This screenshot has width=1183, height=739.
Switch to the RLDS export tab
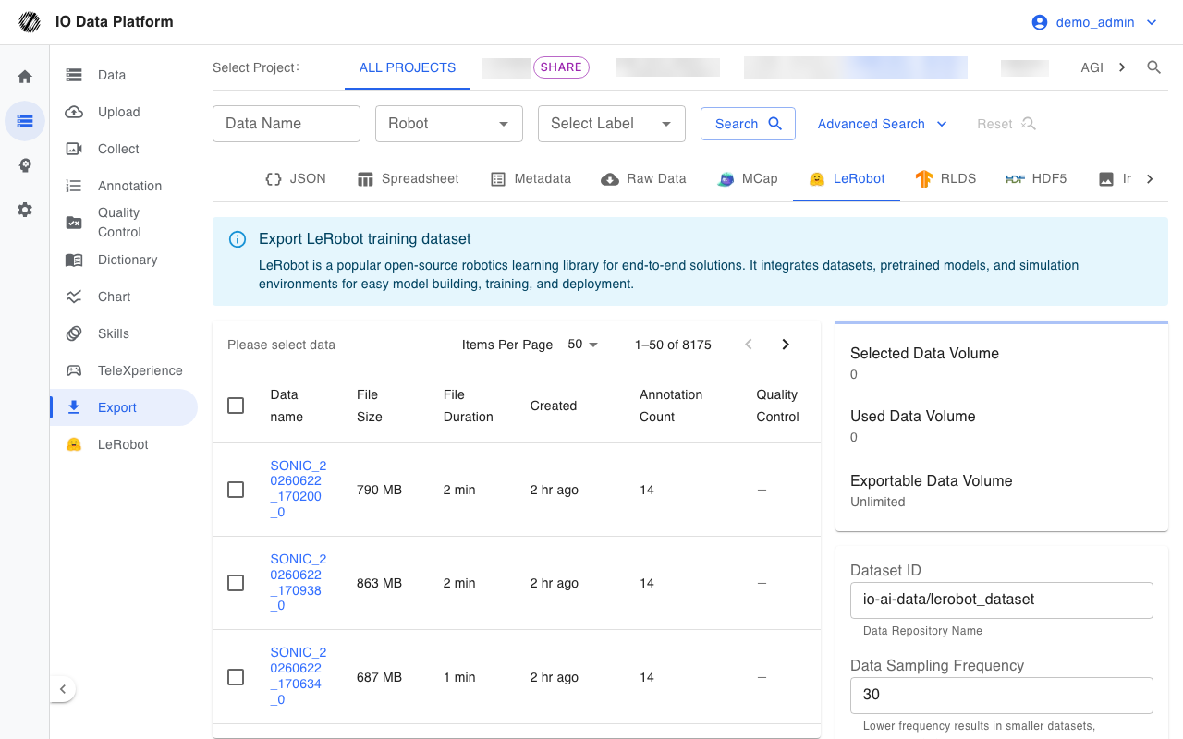pos(945,179)
